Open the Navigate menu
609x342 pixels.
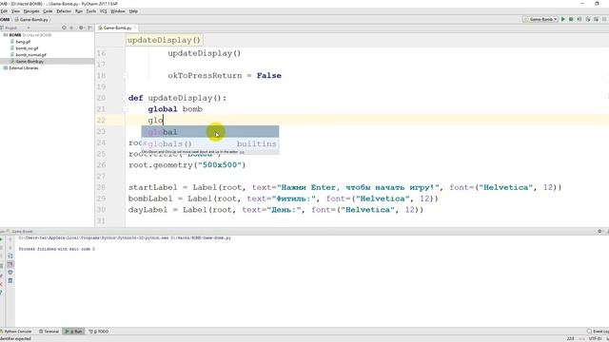pos(31,11)
